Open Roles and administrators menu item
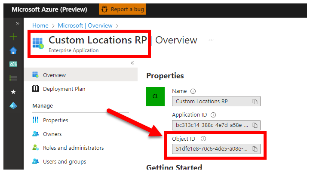The width and height of the screenshot is (310, 173). coord(73,148)
